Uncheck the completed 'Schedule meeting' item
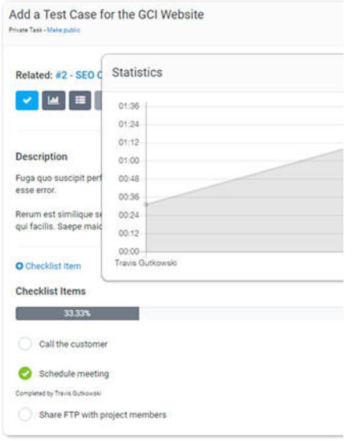This screenshot has width=358, height=441. [25, 374]
